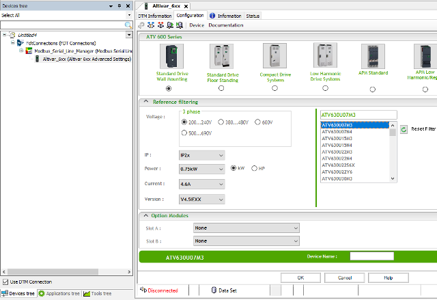This screenshot has height=300, width=437.
Task: Click the OK button
Action: tap(300, 278)
